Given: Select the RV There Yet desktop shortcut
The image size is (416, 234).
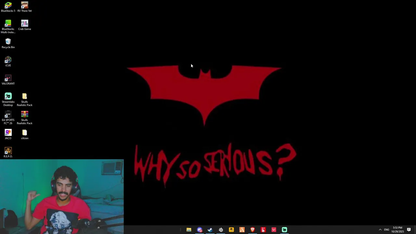Looking at the screenshot, I should click(x=25, y=7).
